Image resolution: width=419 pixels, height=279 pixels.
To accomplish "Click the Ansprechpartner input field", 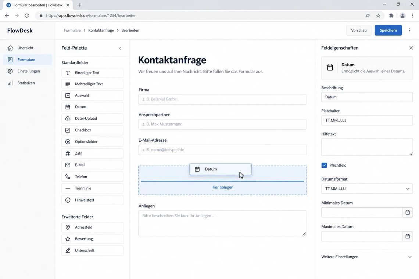I will point(222,124).
